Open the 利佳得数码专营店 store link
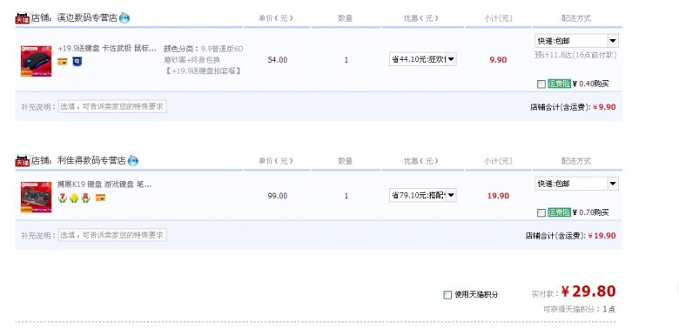This screenshot has width=679, height=329. click(91, 161)
